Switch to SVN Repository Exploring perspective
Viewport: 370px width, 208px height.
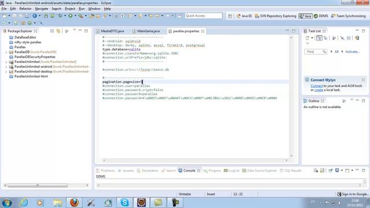click(275, 16)
